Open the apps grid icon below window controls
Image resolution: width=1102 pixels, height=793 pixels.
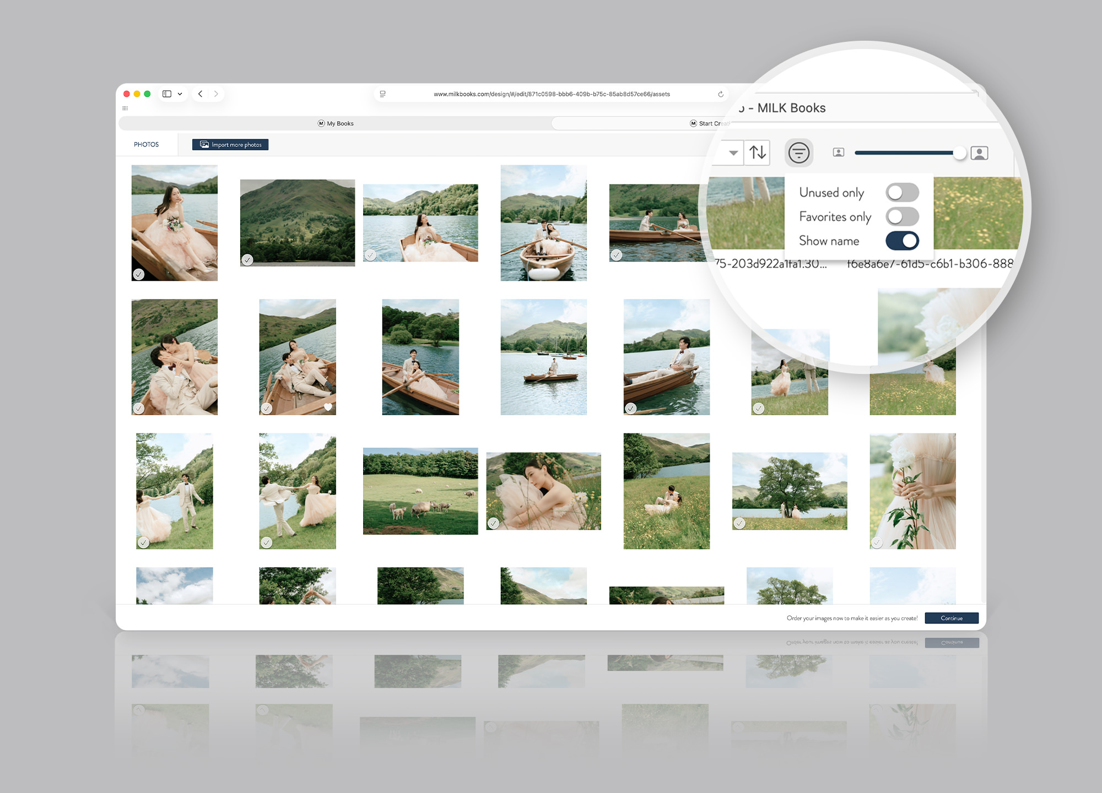(x=125, y=108)
